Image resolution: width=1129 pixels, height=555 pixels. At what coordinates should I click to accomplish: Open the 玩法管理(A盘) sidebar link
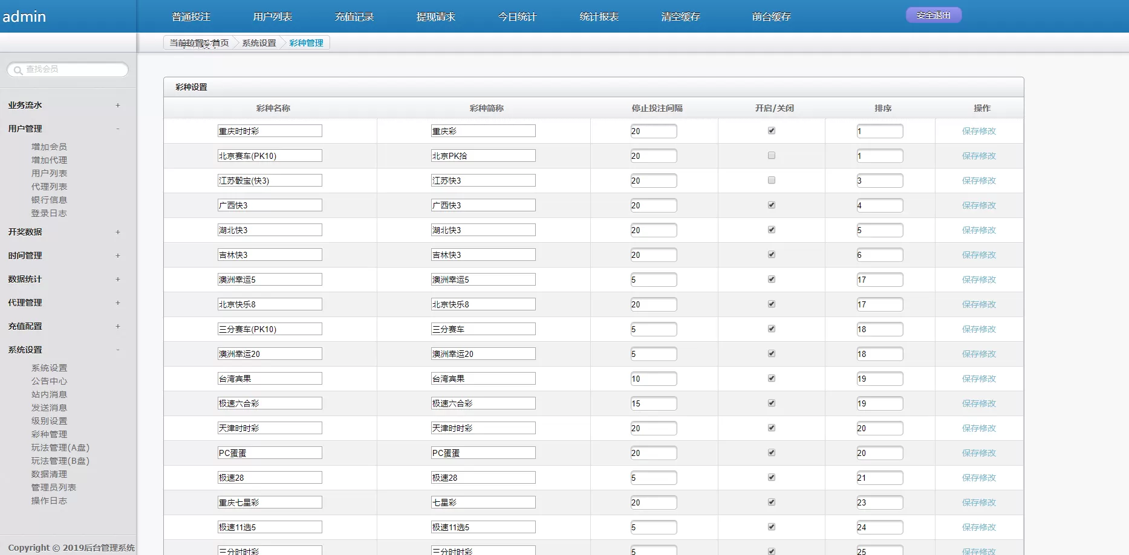(59, 448)
